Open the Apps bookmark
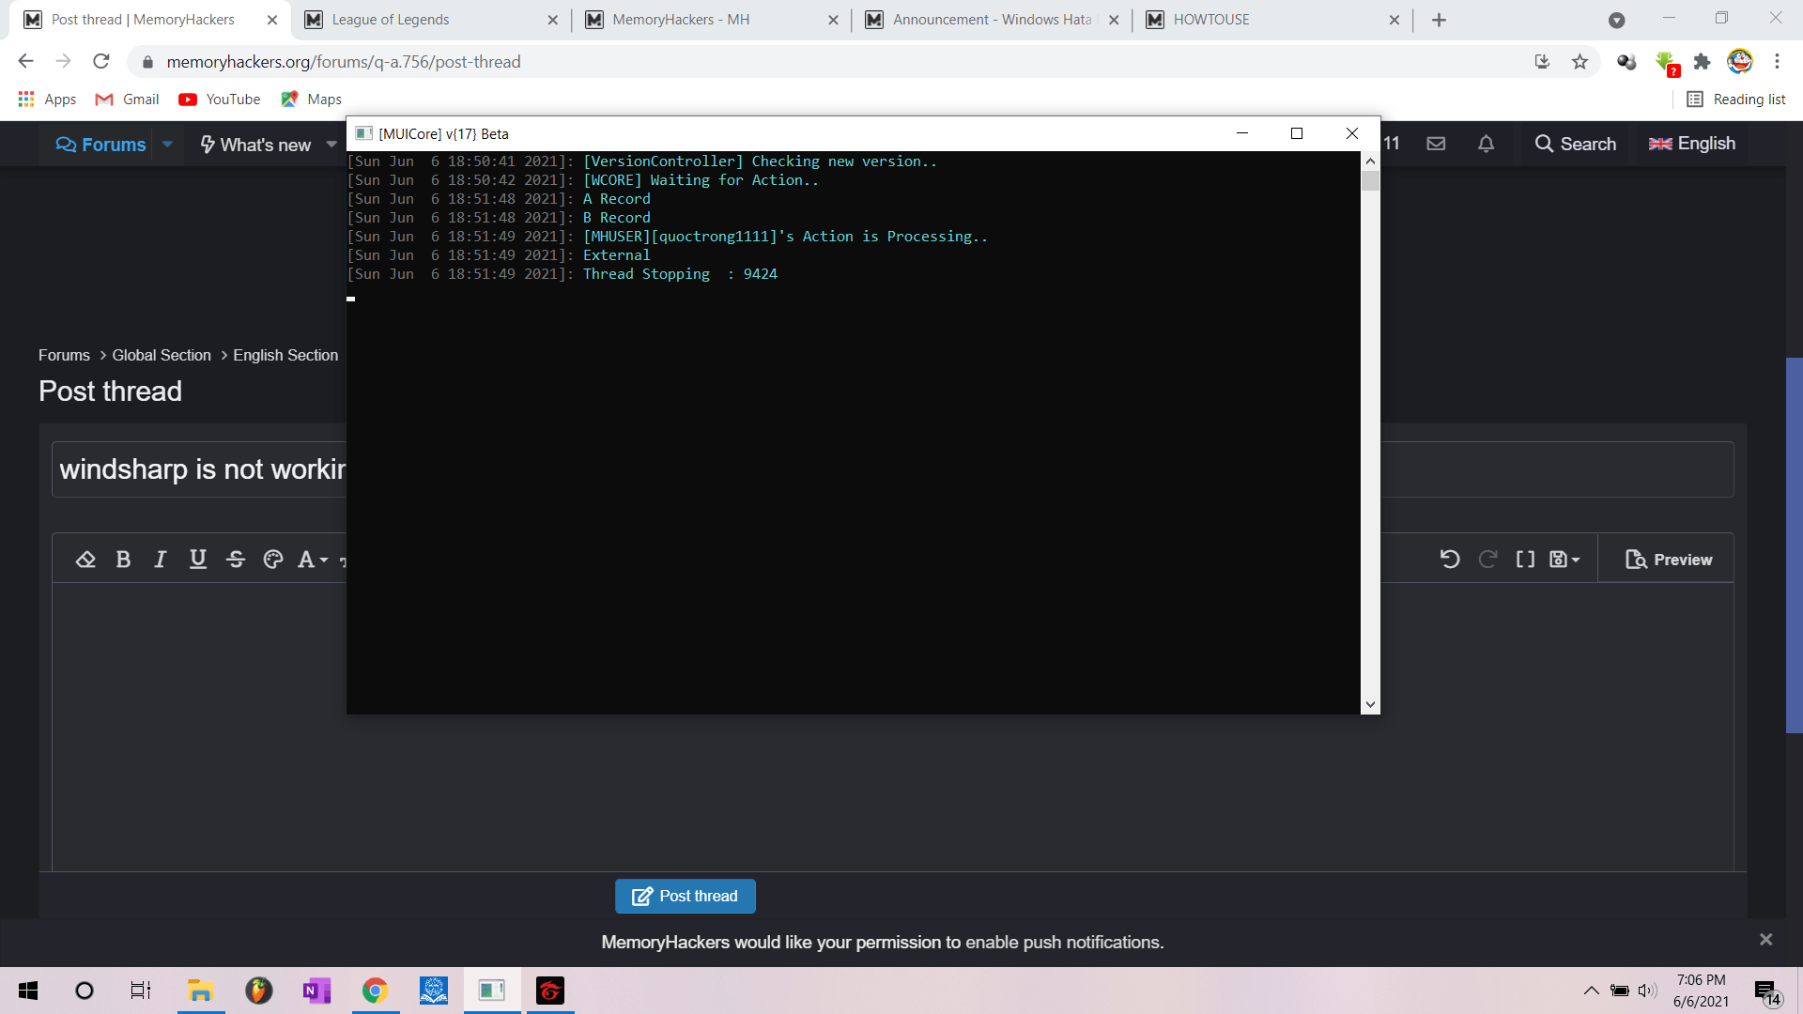This screenshot has height=1014, width=1803. tap(47, 99)
